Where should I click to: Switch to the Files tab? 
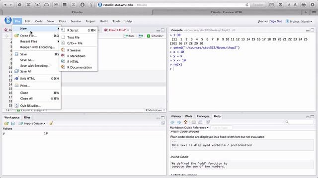click(27, 118)
